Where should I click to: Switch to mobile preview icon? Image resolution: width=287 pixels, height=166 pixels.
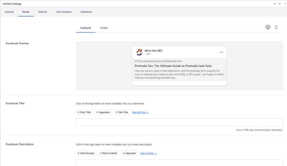click(276, 27)
